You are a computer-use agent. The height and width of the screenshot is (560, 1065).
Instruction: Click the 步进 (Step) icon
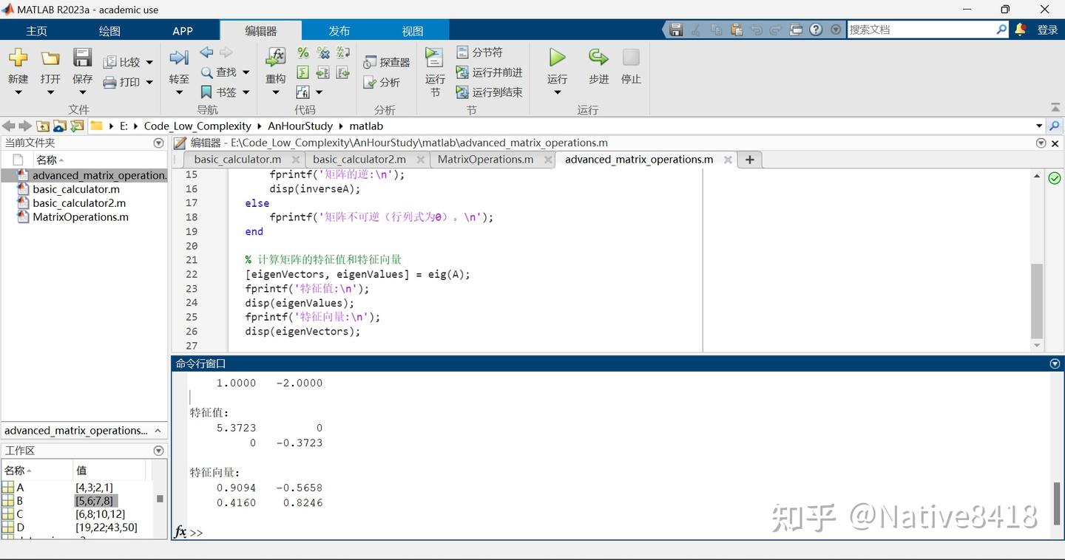(598, 58)
